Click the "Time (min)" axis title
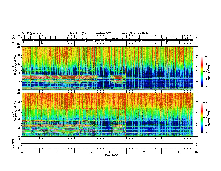Viewport: 221px width, 171px height. [112, 155]
